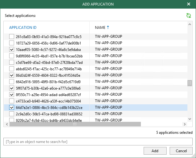This screenshot has height=158, width=196.
Task: Enable checkbox for 9d8f6966-4c05-4bd1 application
Action: tap(12, 56)
